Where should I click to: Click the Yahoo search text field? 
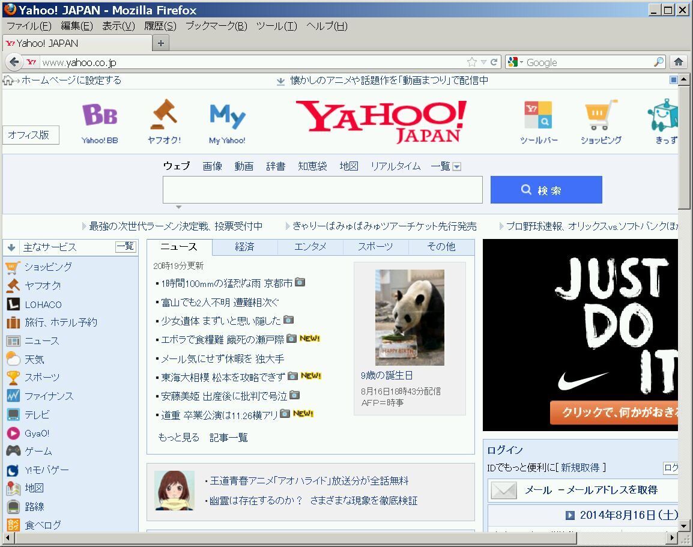click(x=322, y=190)
